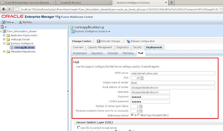This screenshot has width=223, height=131.
Task: Click the Release Configuration icon
Action: coord(129,41)
